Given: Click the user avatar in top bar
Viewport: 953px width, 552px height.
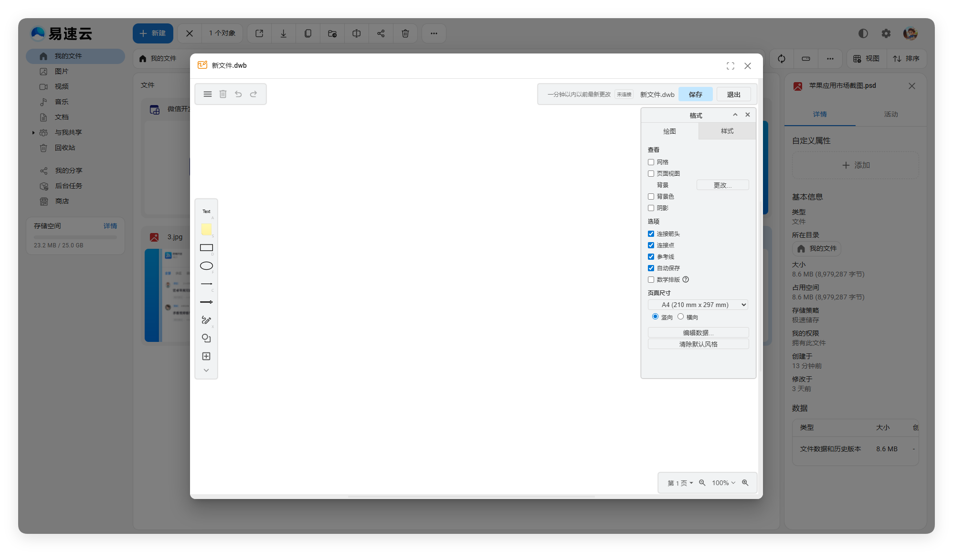Looking at the screenshot, I should [911, 33].
